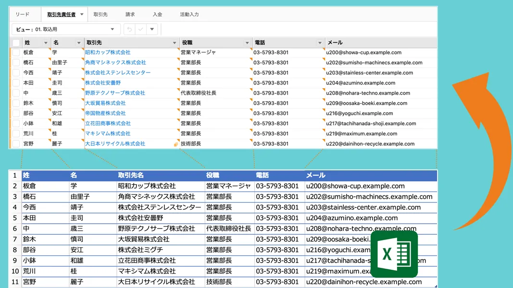Open the ビュー: 01. 取込用 view selector
The height and width of the screenshot is (288, 513).
(x=66, y=29)
